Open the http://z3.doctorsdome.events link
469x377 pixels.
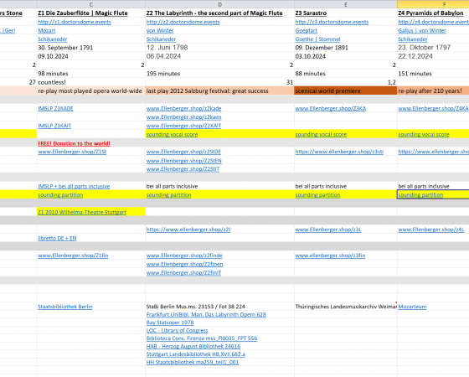(x=332, y=22)
